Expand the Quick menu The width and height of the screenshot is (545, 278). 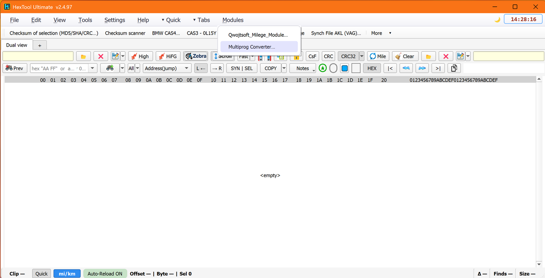tap(171, 20)
